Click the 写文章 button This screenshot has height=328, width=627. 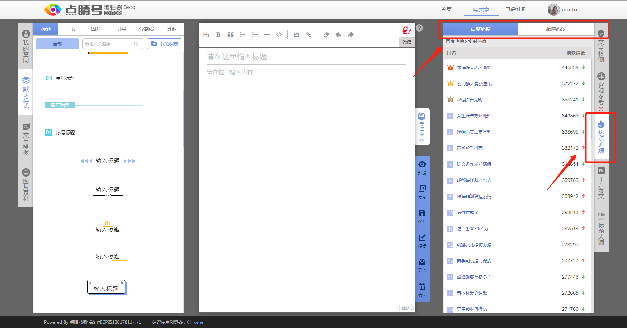click(x=481, y=10)
